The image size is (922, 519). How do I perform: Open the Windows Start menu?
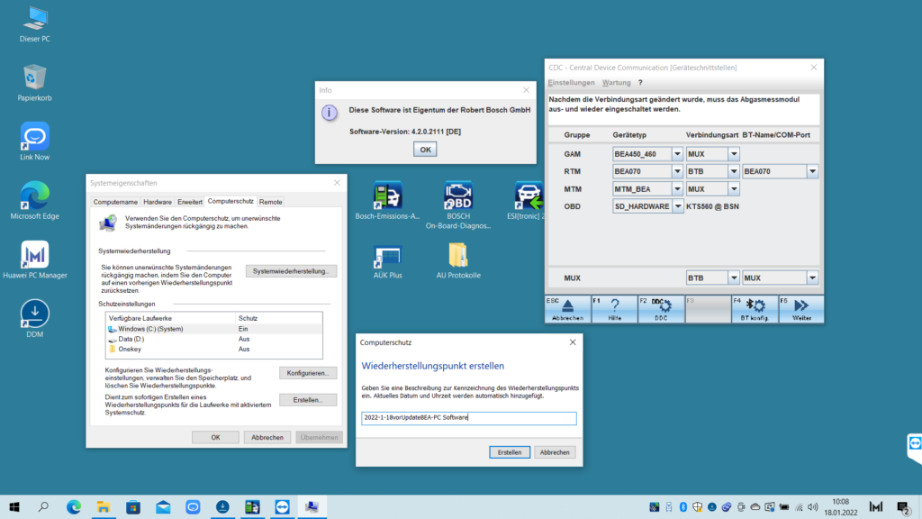14,506
